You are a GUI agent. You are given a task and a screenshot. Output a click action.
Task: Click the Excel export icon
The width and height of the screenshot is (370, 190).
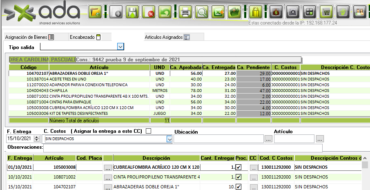point(218,11)
